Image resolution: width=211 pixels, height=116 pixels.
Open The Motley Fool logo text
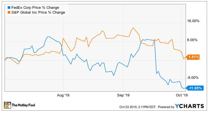click(x=23, y=106)
